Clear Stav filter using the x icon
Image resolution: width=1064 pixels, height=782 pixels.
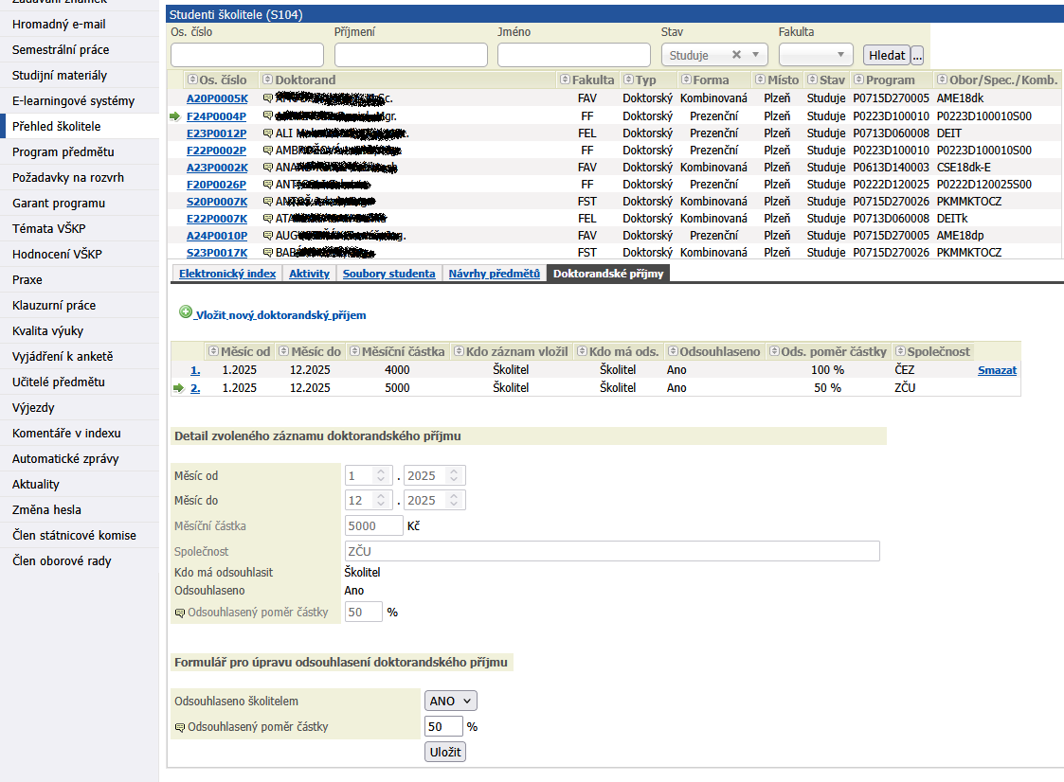click(737, 55)
